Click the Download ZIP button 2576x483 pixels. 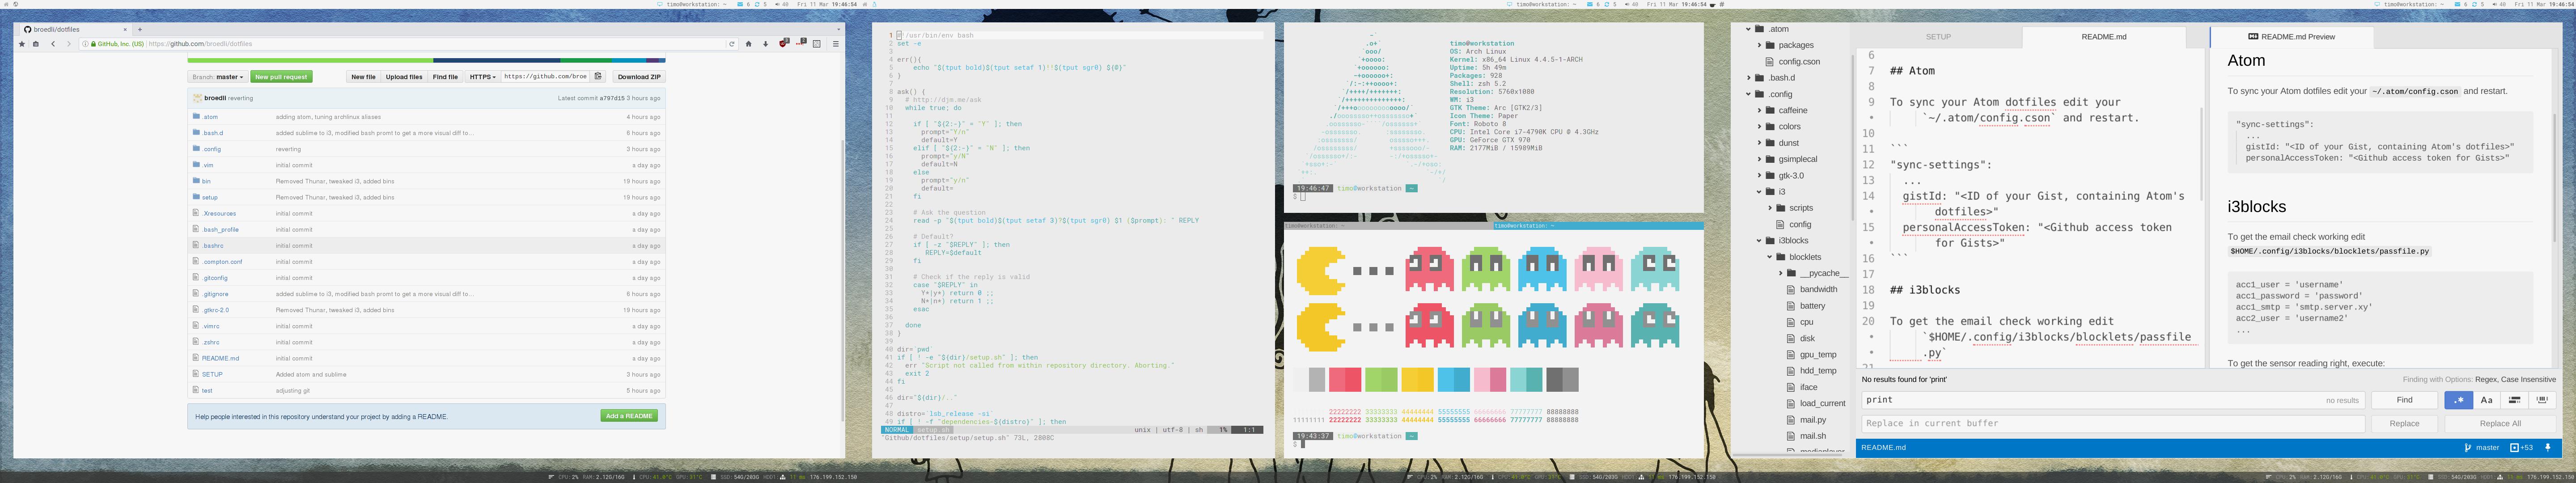638,77
